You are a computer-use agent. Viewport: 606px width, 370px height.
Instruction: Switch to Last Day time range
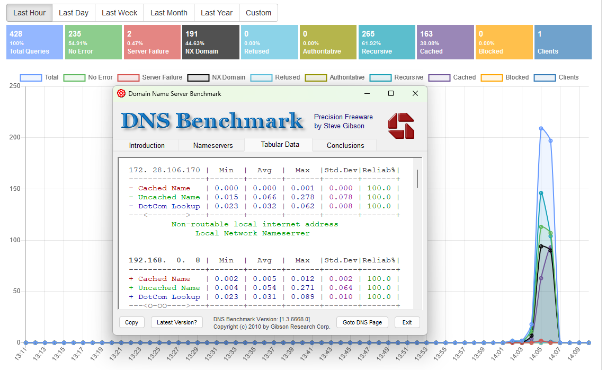(74, 13)
